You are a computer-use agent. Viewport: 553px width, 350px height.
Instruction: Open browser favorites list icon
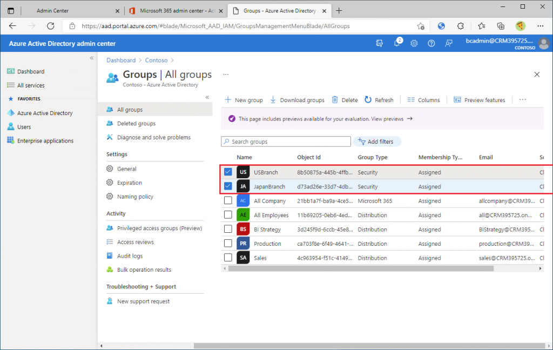tap(481, 26)
